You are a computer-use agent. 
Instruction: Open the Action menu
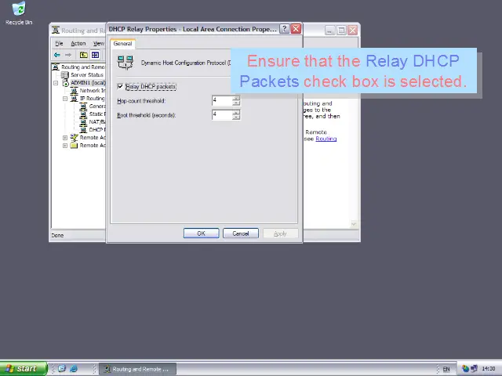(78, 43)
